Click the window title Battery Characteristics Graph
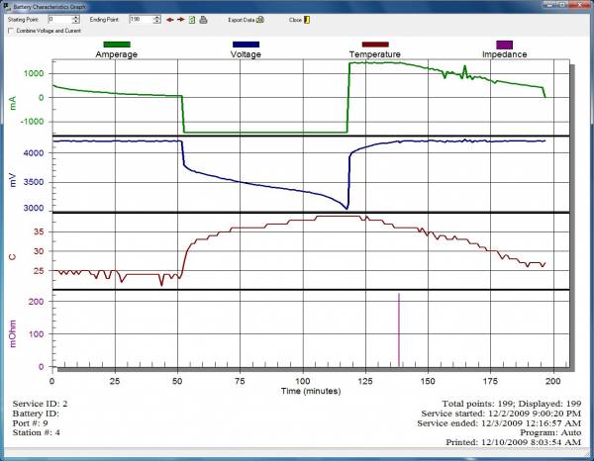 click(49, 7)
